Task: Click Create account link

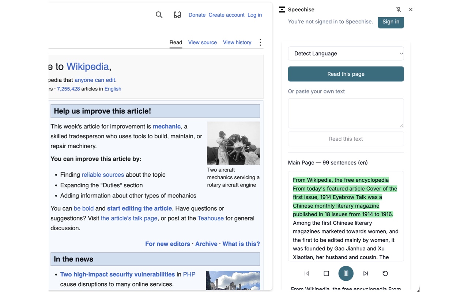Action: coord(226,15)
